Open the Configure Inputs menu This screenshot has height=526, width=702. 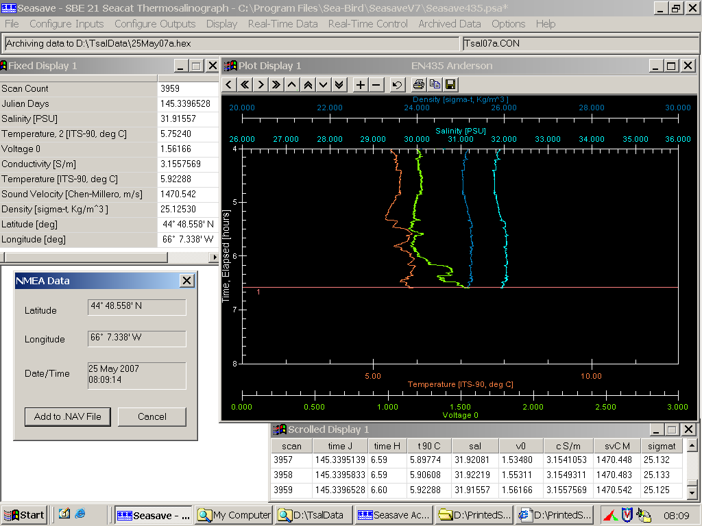66,24
